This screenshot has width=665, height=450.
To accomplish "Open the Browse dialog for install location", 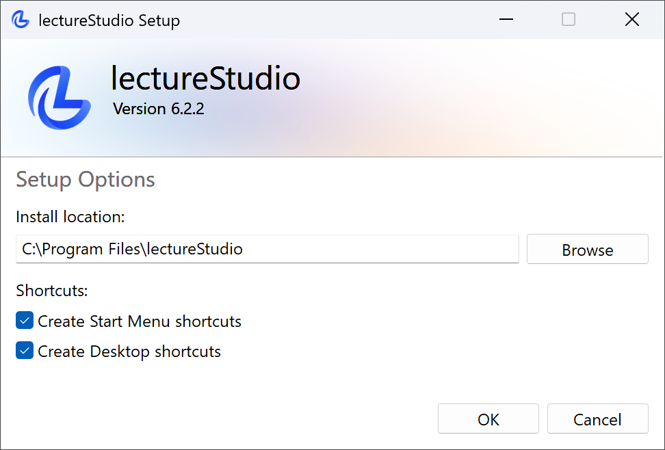I will (x=587, y=249).
